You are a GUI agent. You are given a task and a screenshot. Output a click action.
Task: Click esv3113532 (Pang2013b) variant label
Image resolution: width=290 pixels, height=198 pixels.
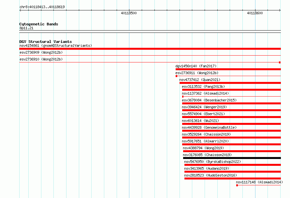[x=203, y=86]
